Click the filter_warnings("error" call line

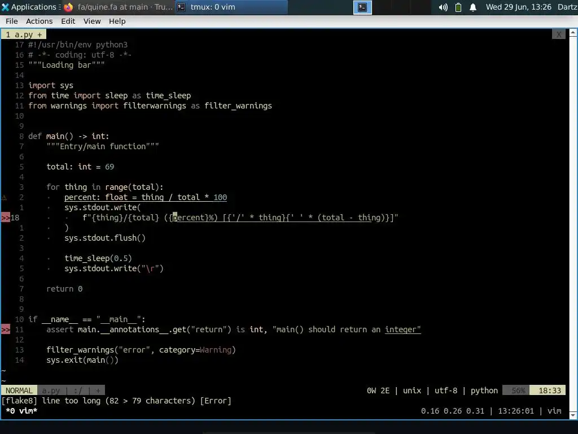pyautogui.click(x=141, y=350)
